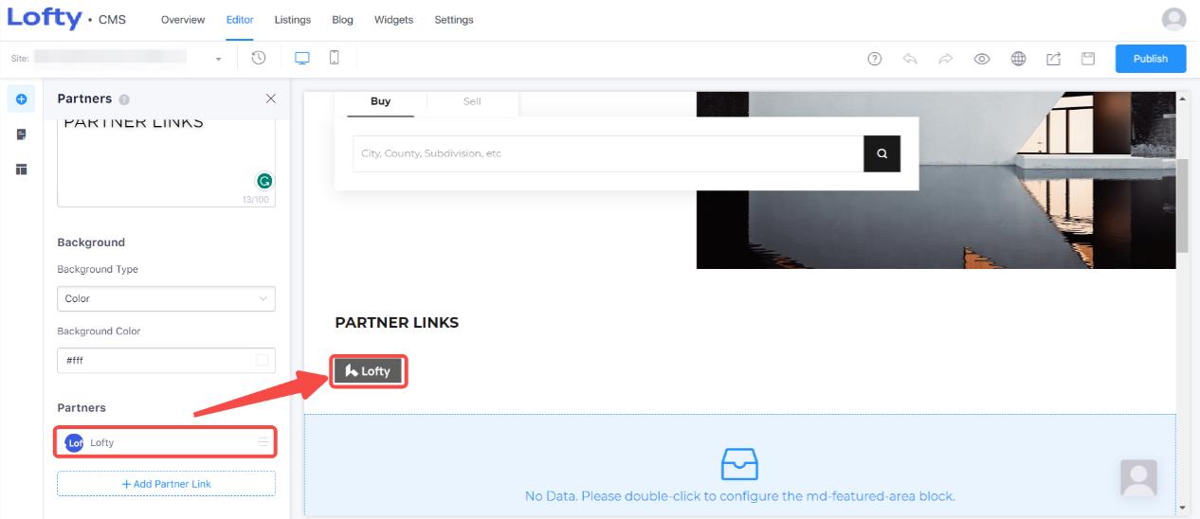Grab the Lofty partner reorder handle
Image resolution: width=1200 pixels, height=519 pixels.
pos(264,442)
